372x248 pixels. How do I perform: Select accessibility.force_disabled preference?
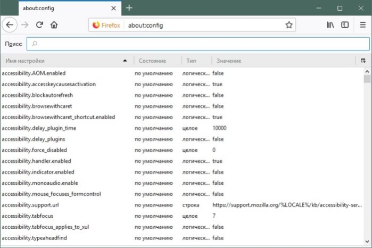pyautogui.click(x=181, y=150)
